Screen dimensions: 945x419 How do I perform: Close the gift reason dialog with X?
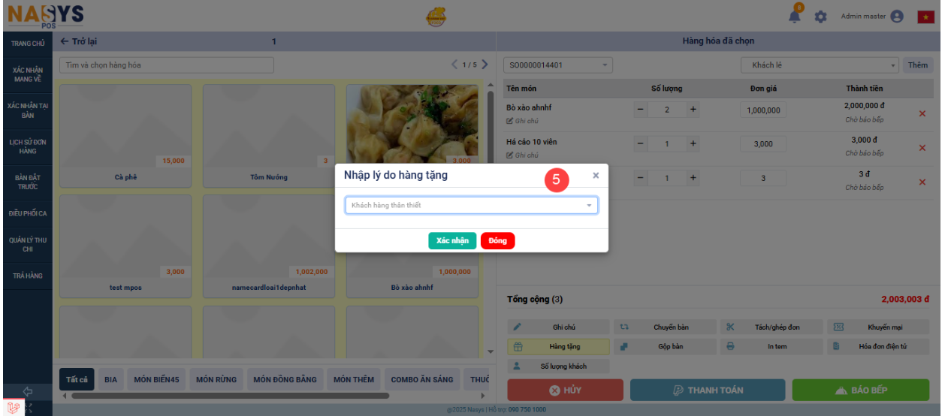pos(596,176)
